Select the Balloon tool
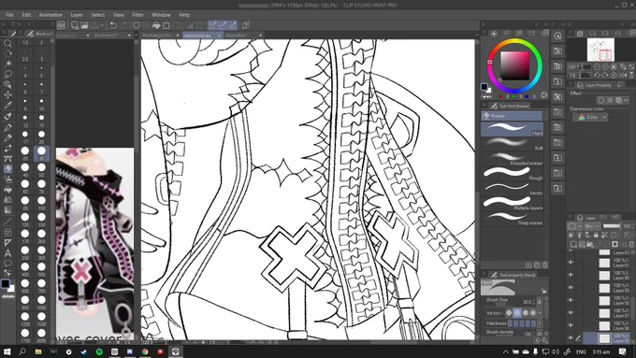The image size is (636, 358). (x=7, y=264)
